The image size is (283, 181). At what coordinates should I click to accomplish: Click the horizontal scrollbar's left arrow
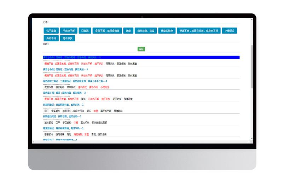tap(34, 142)
